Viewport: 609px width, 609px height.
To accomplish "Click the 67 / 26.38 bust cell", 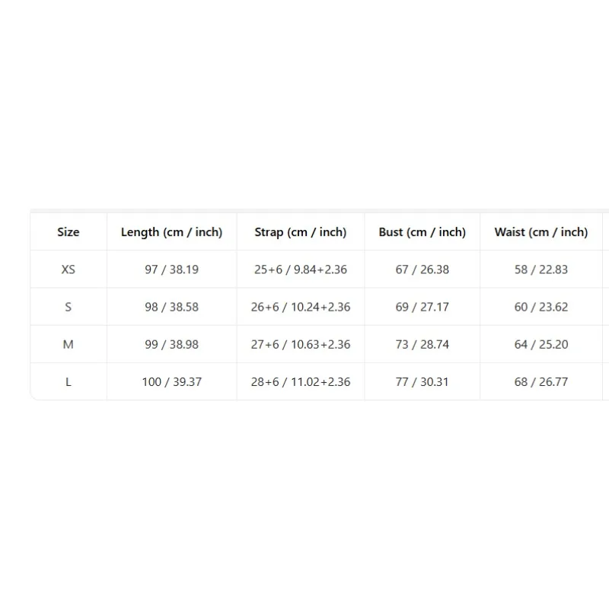I will pos(422,269).
